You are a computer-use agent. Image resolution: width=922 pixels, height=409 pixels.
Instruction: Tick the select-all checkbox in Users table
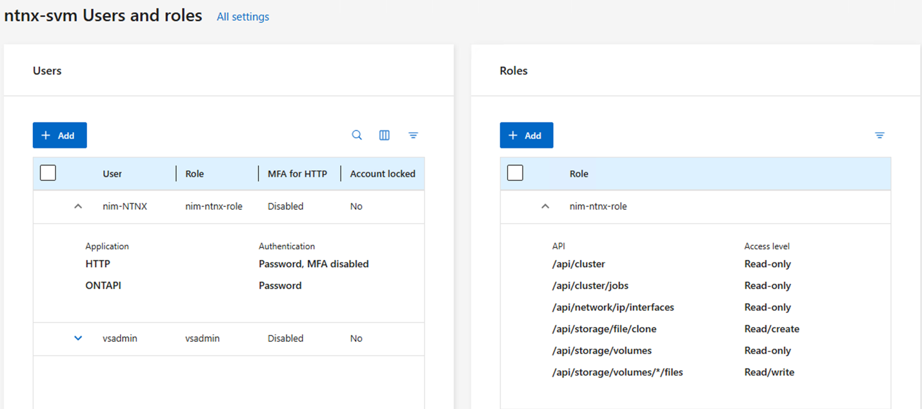[48, 173]
